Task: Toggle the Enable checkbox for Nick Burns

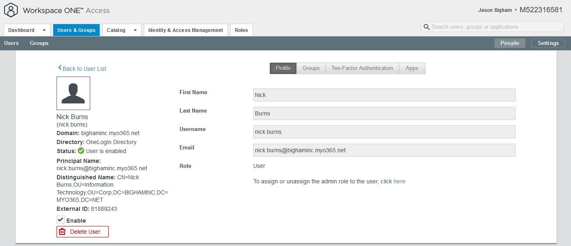Action: point(60,219)
